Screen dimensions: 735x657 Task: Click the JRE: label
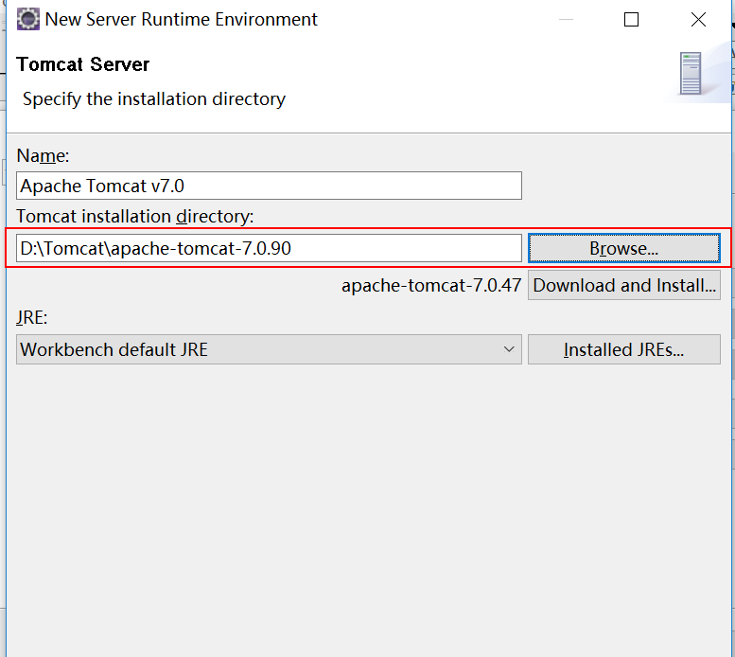[32, 317]
